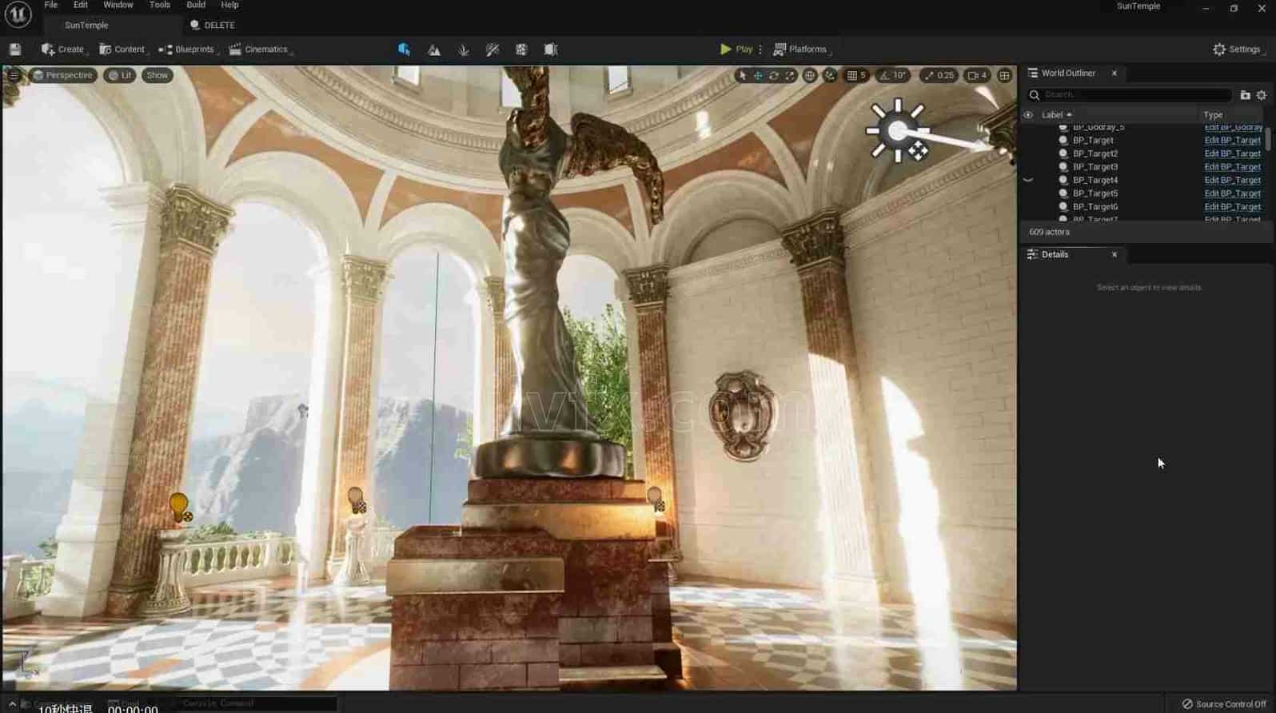Viewport: 1276px width, 713px height.
Task: Open Edit BP_Target link for BP_Target
Action: [x=1232, y=140]
